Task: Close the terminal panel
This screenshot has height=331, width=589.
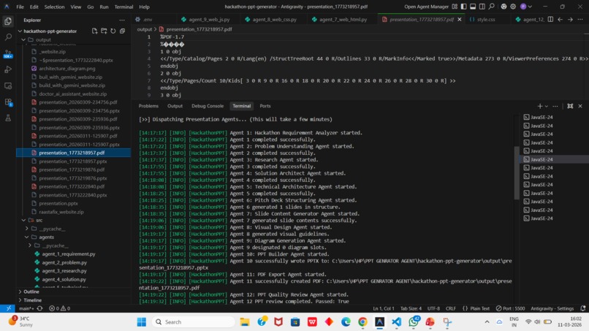Action: [580, 106]
